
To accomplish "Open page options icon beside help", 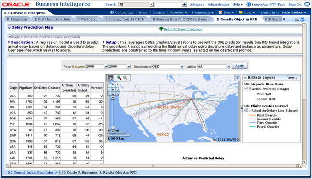I will 297,19.
